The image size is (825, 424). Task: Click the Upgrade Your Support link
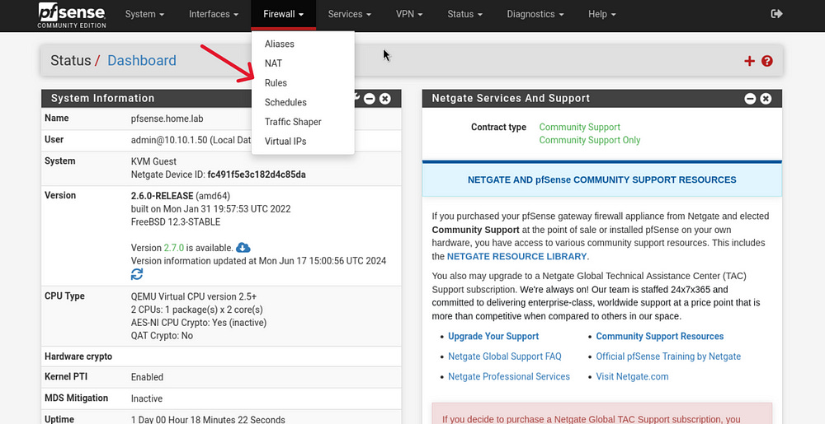coord(493,337)
